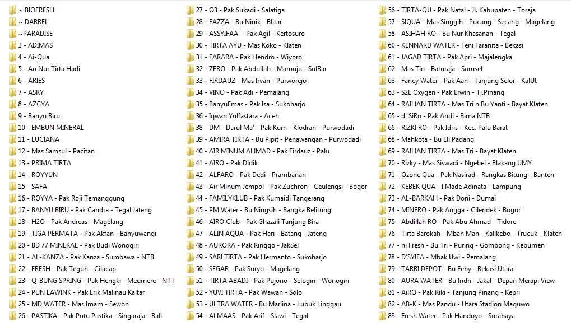Click '32 - ZERO - Pak Abdullah' name

point(262,69)
